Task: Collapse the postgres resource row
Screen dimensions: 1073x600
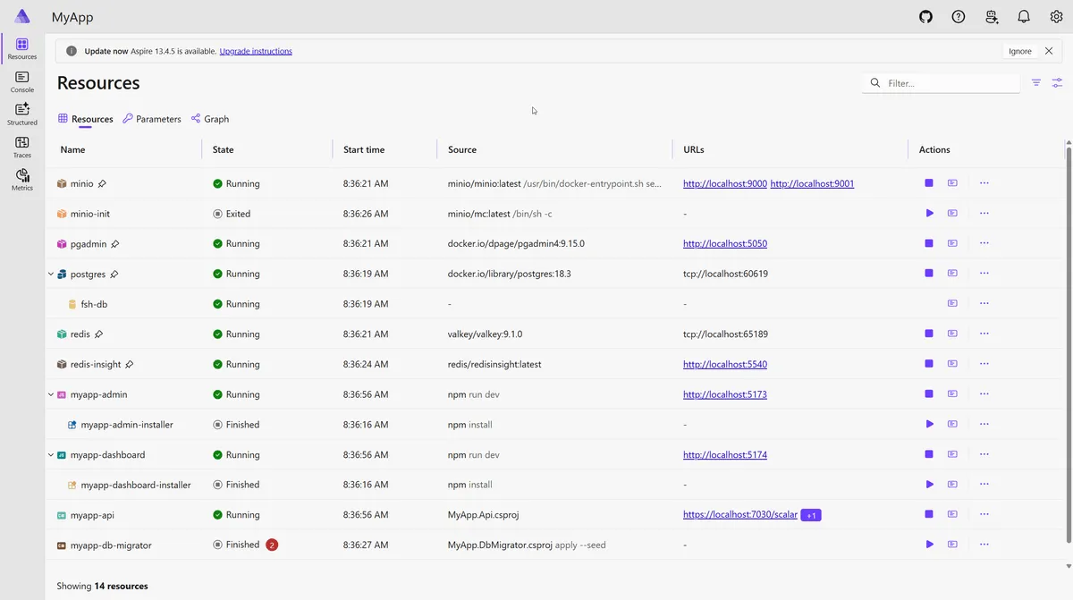Action: [x=51, y=275]
